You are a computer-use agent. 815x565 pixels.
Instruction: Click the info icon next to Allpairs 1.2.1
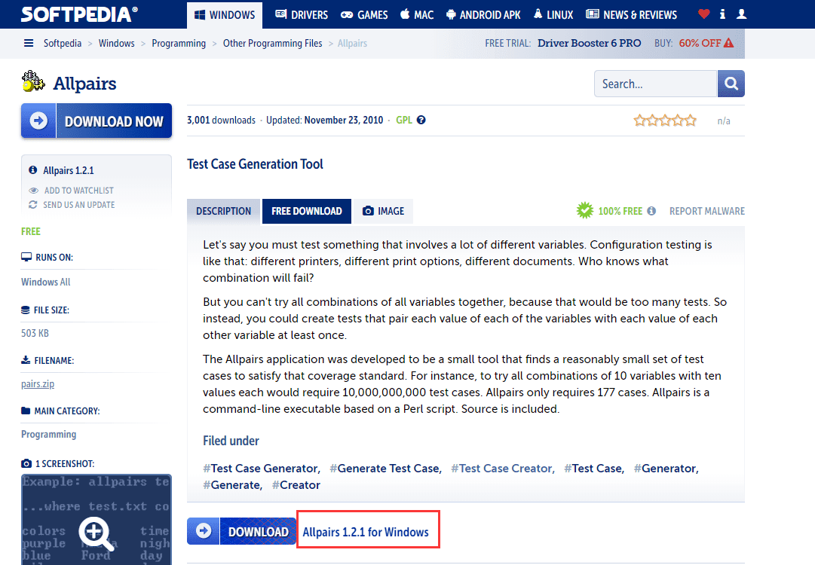[x=32, y=169]
